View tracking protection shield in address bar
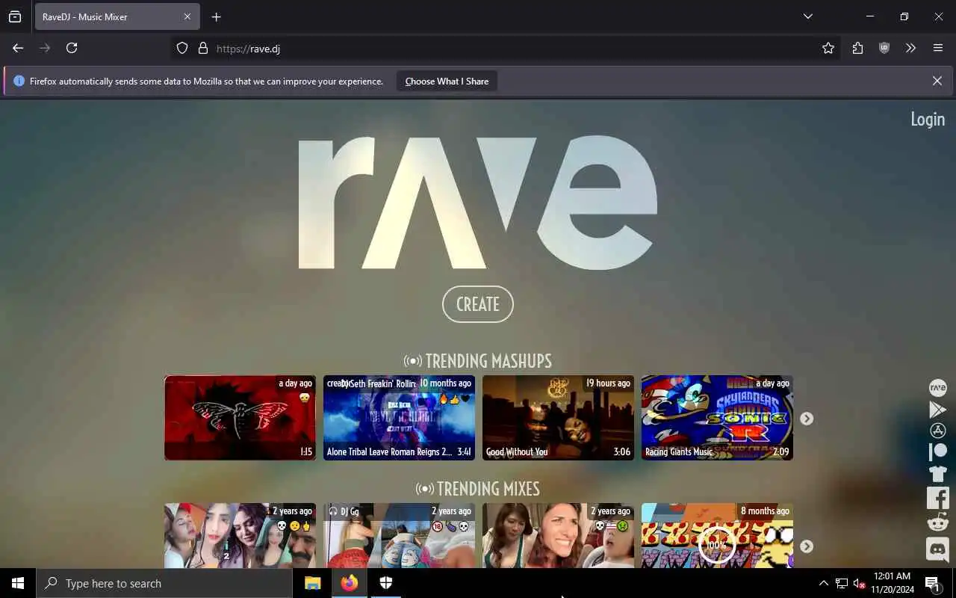Viewport: 956px width, 598px height. 182,48
